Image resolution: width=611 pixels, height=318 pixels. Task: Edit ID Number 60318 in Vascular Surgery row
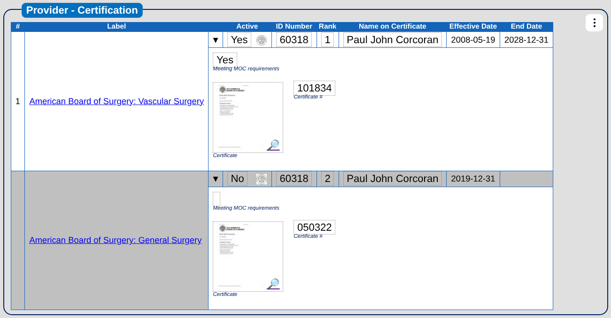(x=294, y=40)
